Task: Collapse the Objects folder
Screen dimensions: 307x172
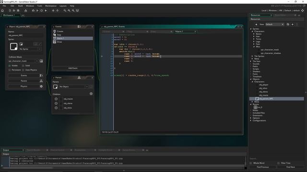Action: pyautogui.click(x=251, y=79)
